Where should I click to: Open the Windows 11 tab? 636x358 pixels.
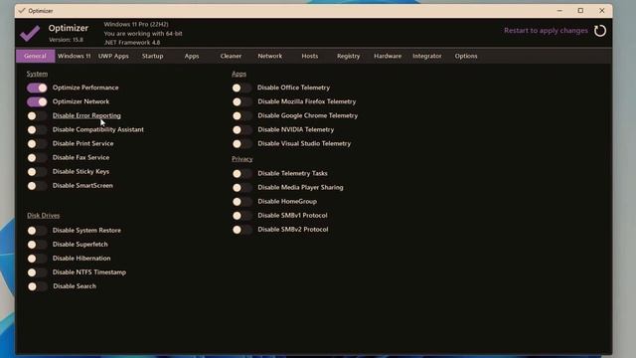point(75,56)
